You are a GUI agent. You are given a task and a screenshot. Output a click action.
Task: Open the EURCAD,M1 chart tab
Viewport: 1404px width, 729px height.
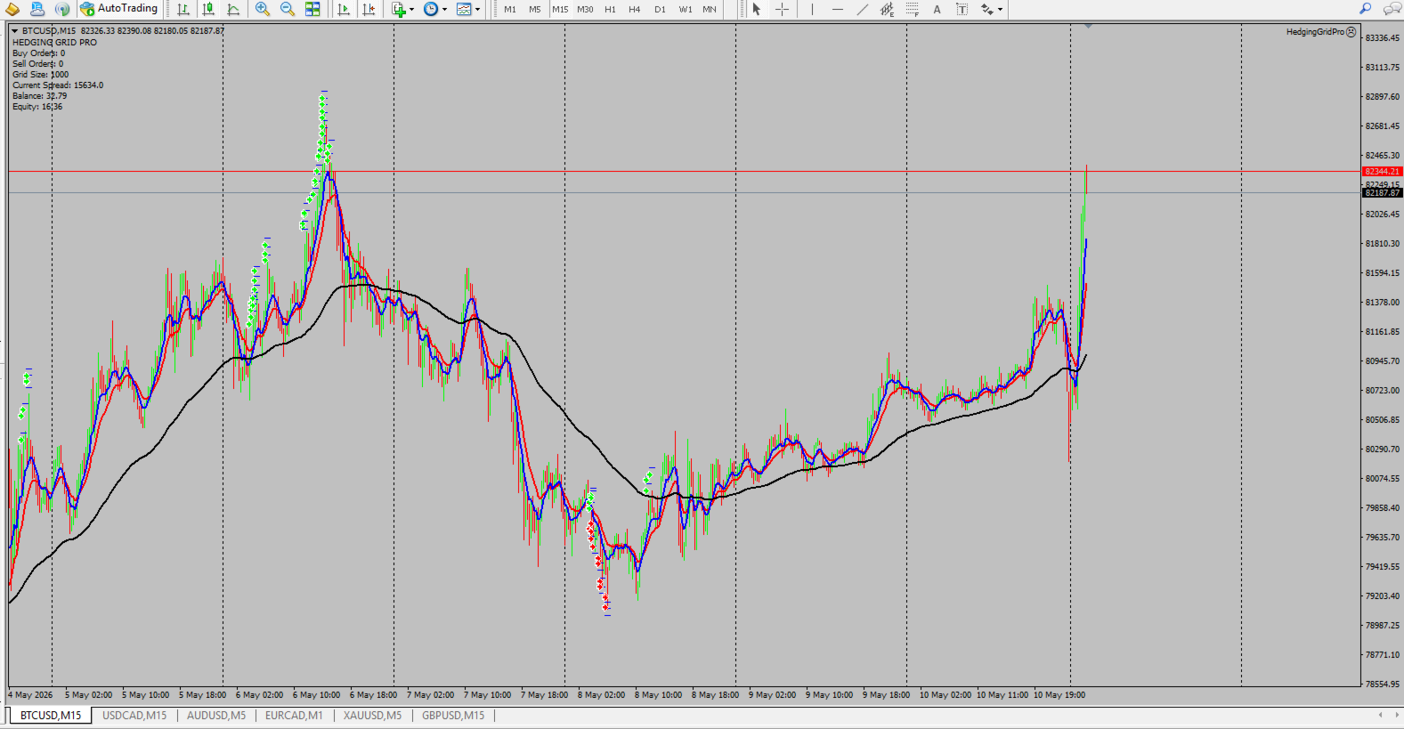pyautogui.click(x=294, y=715)
